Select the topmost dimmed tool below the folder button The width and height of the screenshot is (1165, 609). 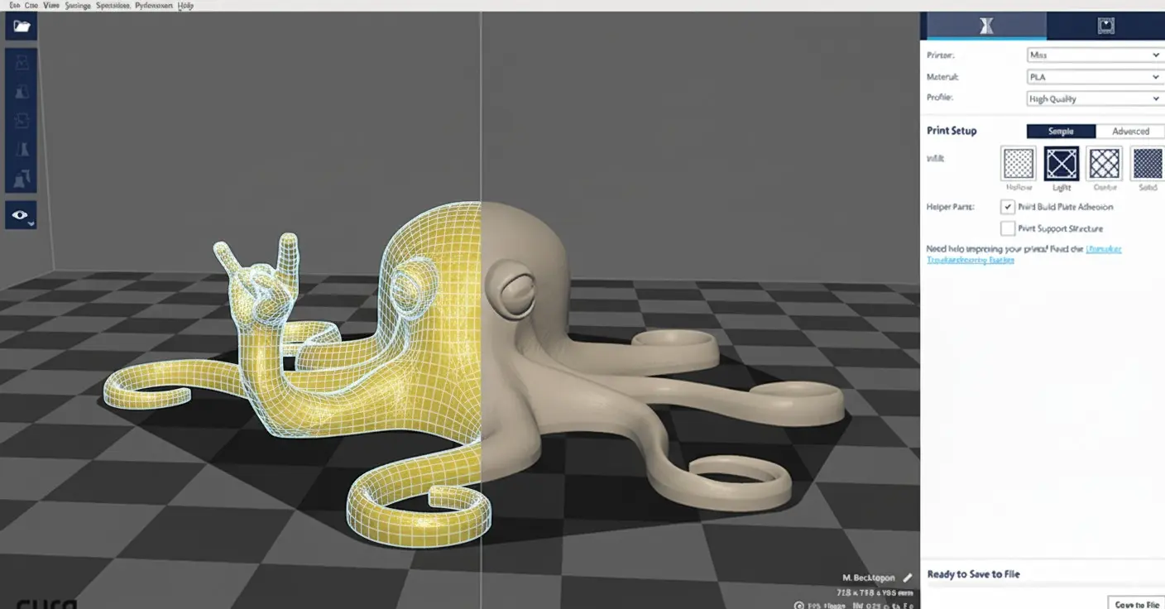(x=22, y=63)
